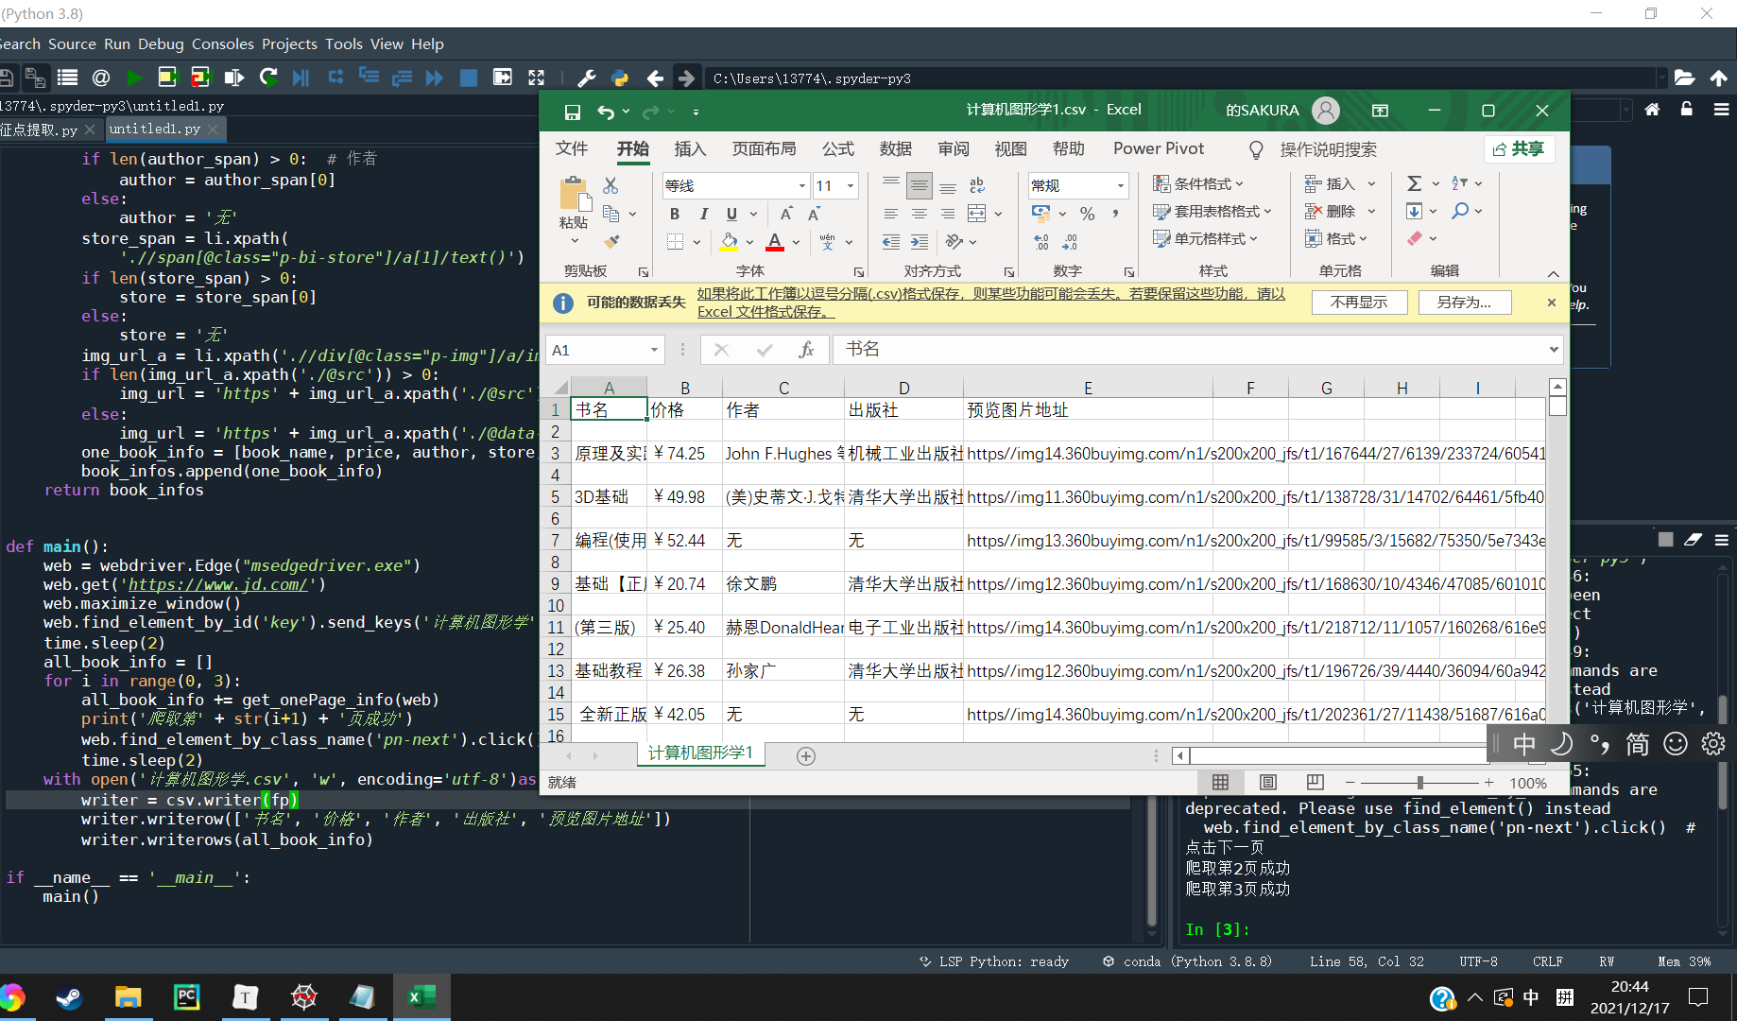1737x1021 pixels.
Task: Click the Spyder run file green arrow
Action: pos(134,78)
